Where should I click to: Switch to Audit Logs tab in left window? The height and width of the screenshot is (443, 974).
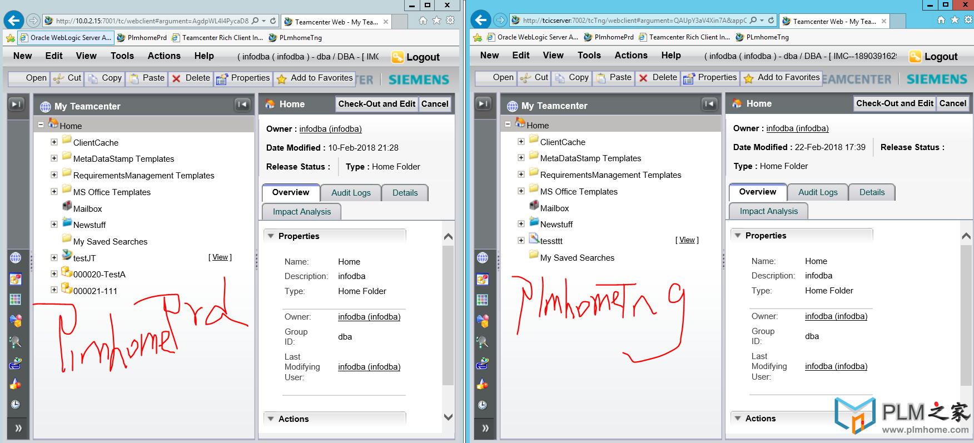[x=351, y=193]
